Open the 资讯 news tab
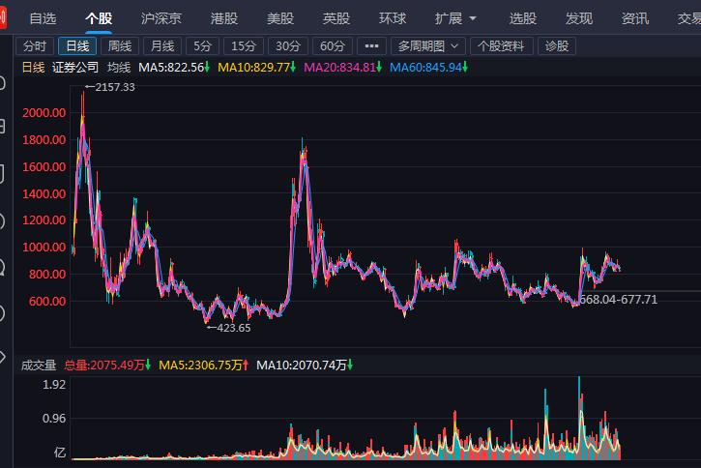 click(635, 18)
